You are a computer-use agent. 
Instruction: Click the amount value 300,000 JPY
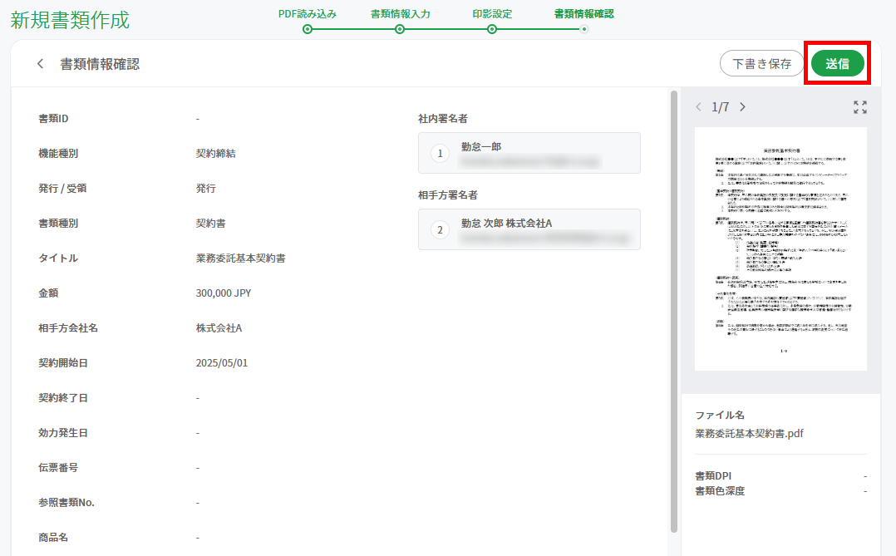224,293
